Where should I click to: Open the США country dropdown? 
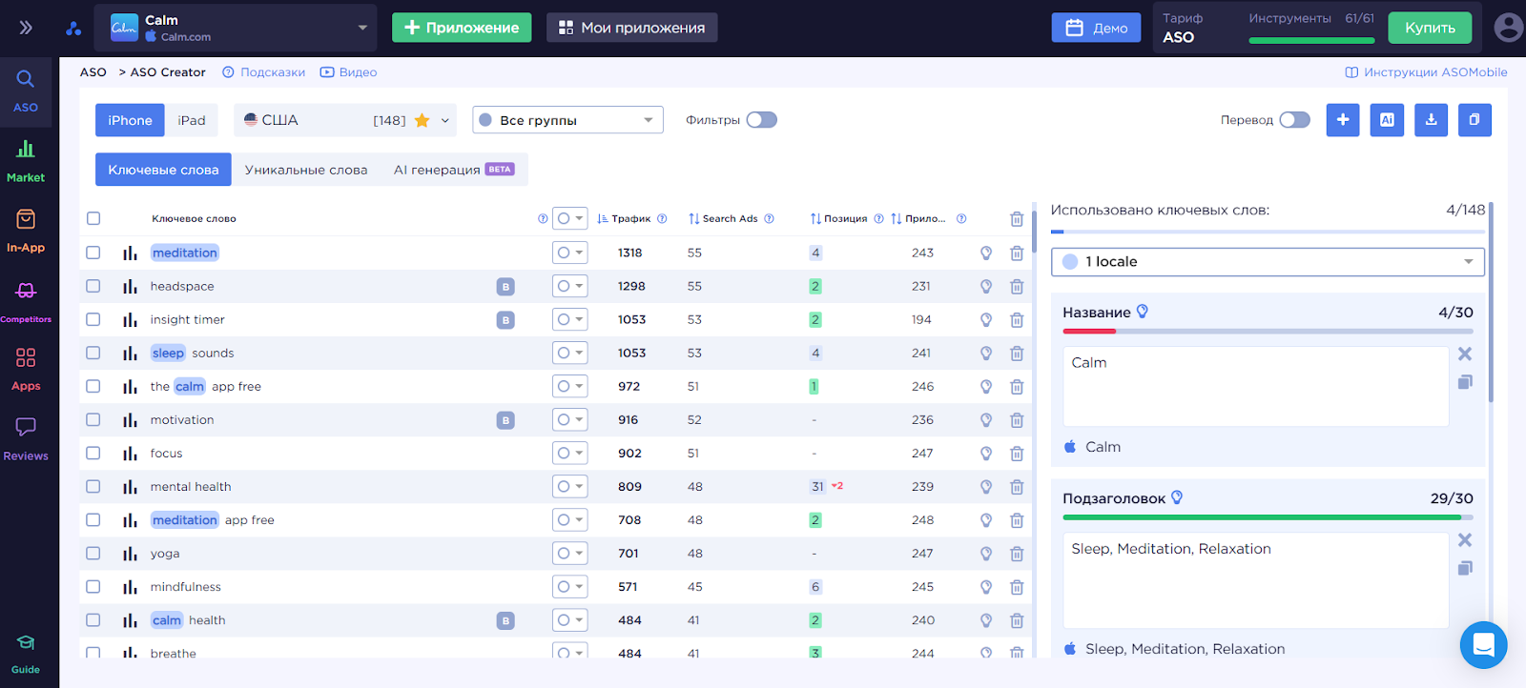pos(345,120)
